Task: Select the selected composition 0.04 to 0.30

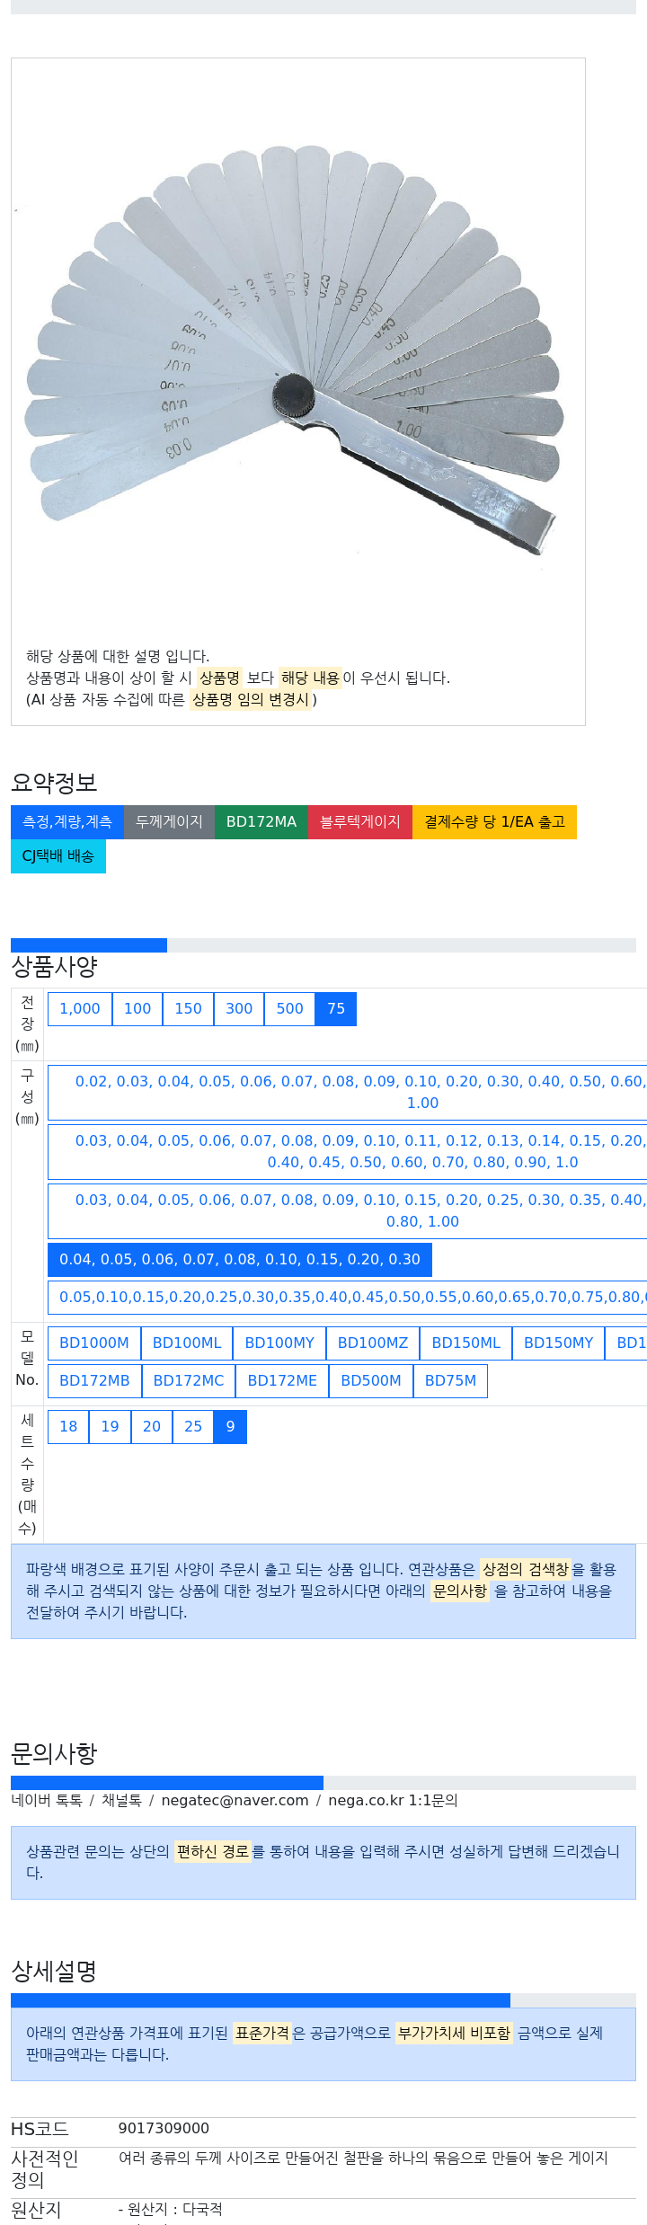Action: point(239,1259)
